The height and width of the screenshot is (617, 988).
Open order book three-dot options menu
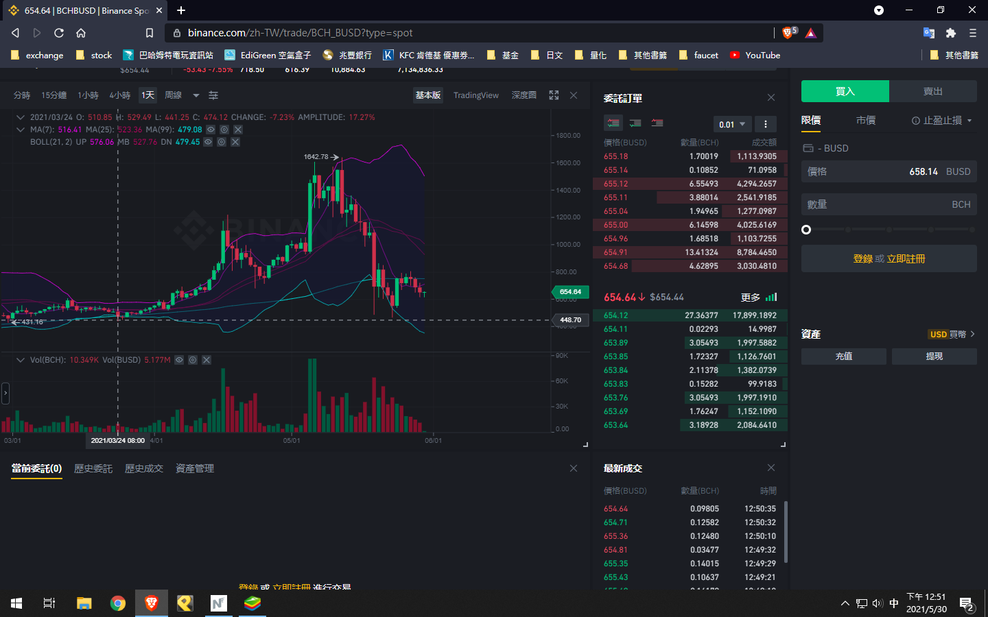766,124
